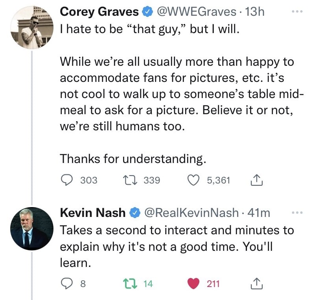Like Corey Graves' tweet

[193, 180]
